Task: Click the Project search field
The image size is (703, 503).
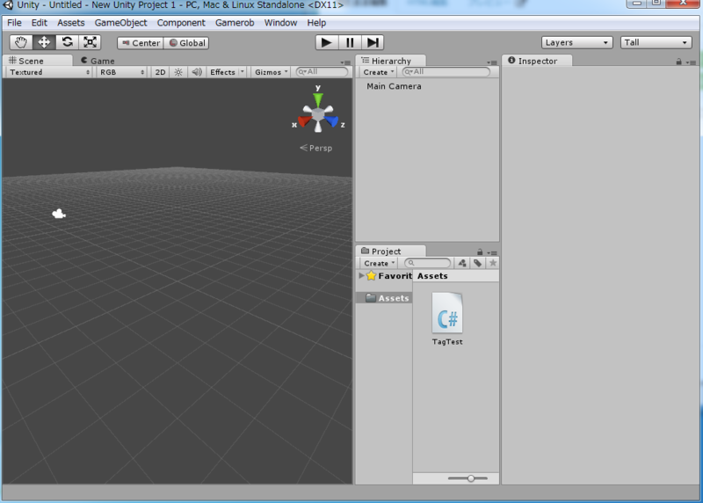Action: [x=427, y=263]
